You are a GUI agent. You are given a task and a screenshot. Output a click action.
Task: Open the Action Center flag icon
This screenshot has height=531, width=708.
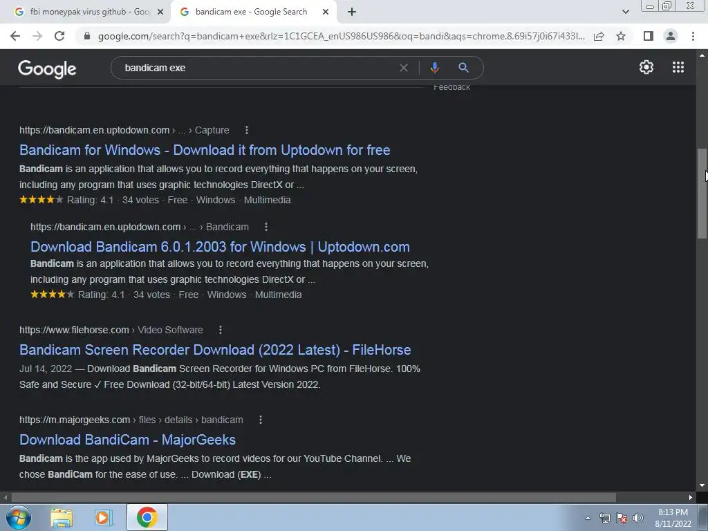[x=622, y=518]
